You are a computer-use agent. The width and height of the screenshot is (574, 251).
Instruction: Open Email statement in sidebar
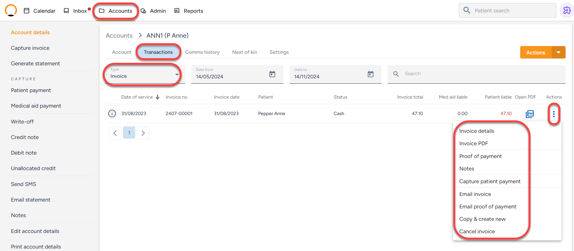coord(31,200)
